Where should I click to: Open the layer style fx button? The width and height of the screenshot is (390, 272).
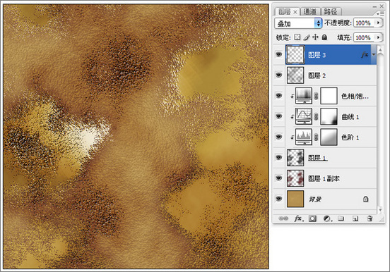tap(298, 218)
